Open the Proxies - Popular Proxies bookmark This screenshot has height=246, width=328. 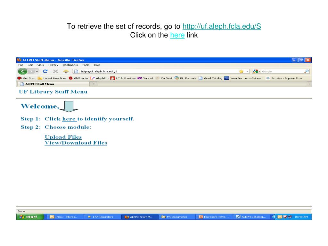pyautogui.click(x=285, y=78)
